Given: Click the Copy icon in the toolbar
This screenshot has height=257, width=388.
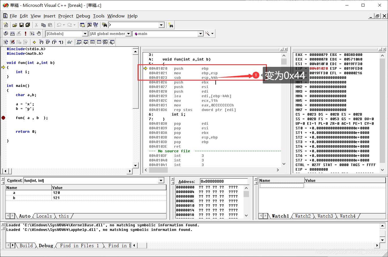Looking at the screenshot, I should pyautogui.click(x=43, y=25).
